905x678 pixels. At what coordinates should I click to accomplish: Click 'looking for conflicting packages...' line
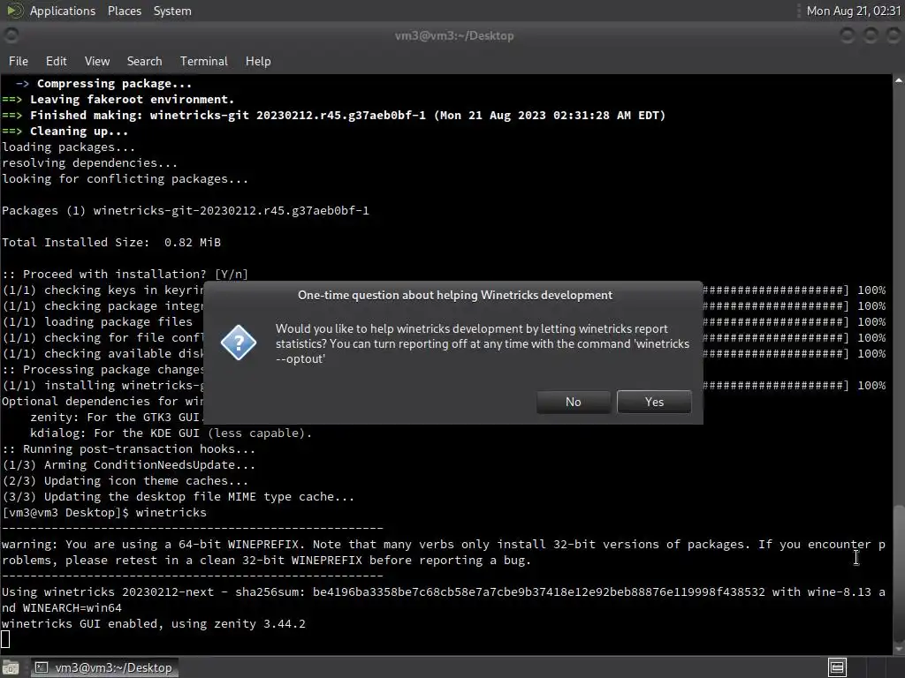pyautogui.click(x=125, y=178)
